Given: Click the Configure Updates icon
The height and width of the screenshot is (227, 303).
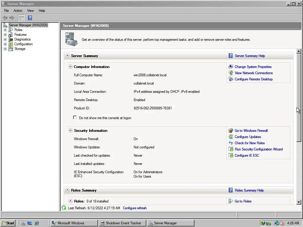Looking at the screenshot, I should [x=231, y=137].
